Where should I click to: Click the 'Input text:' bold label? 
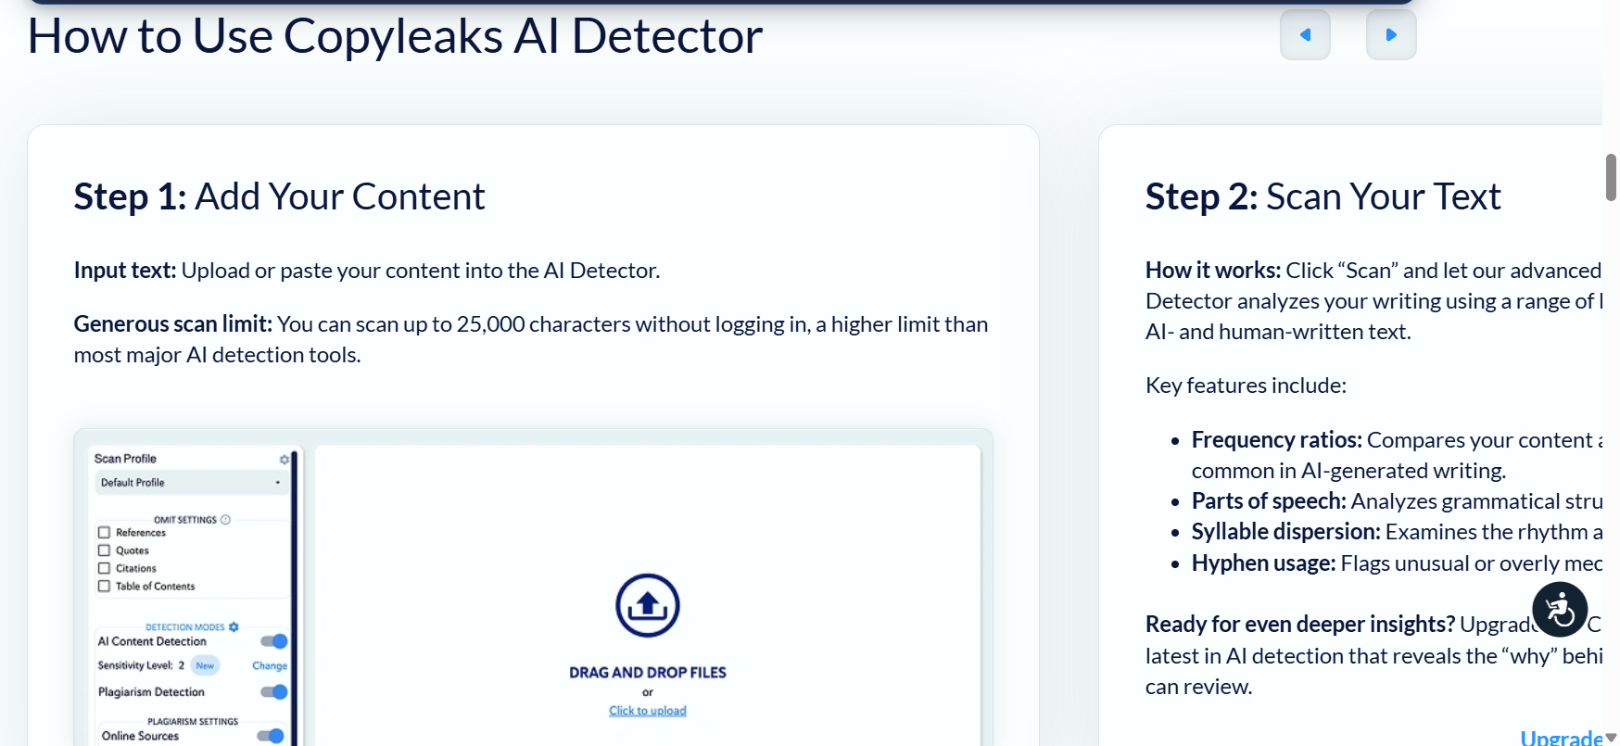coord(125,271)
